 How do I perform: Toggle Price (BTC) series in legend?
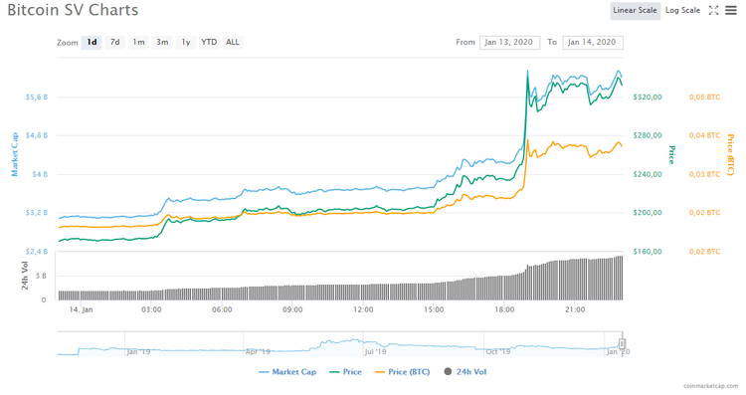point(403,372)
